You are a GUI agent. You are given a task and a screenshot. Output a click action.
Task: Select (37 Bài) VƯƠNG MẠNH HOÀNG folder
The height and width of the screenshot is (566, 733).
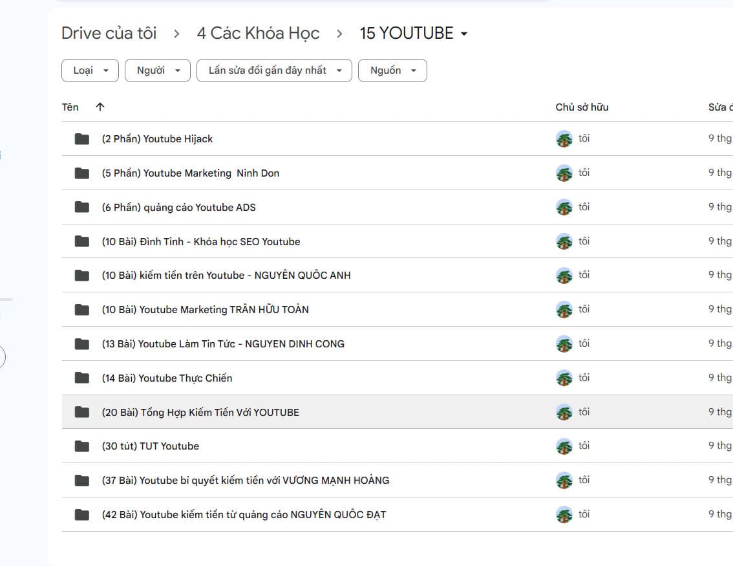246,481
